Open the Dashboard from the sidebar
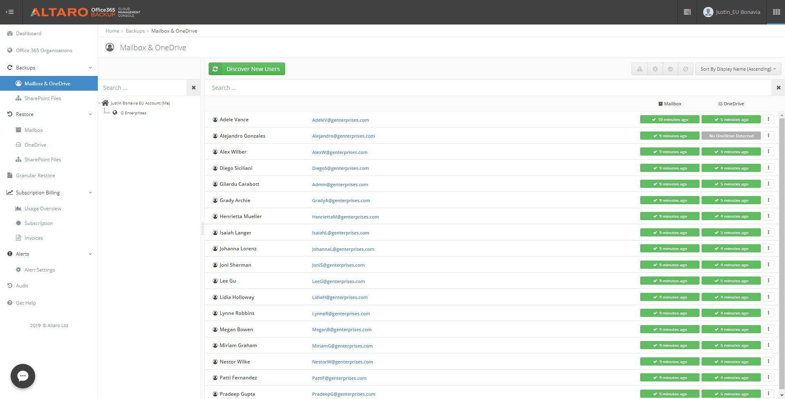Viewport: 785px width, 399px height. point(29,33)
